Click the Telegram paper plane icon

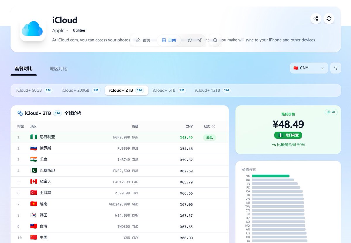(x=199, y=40)
